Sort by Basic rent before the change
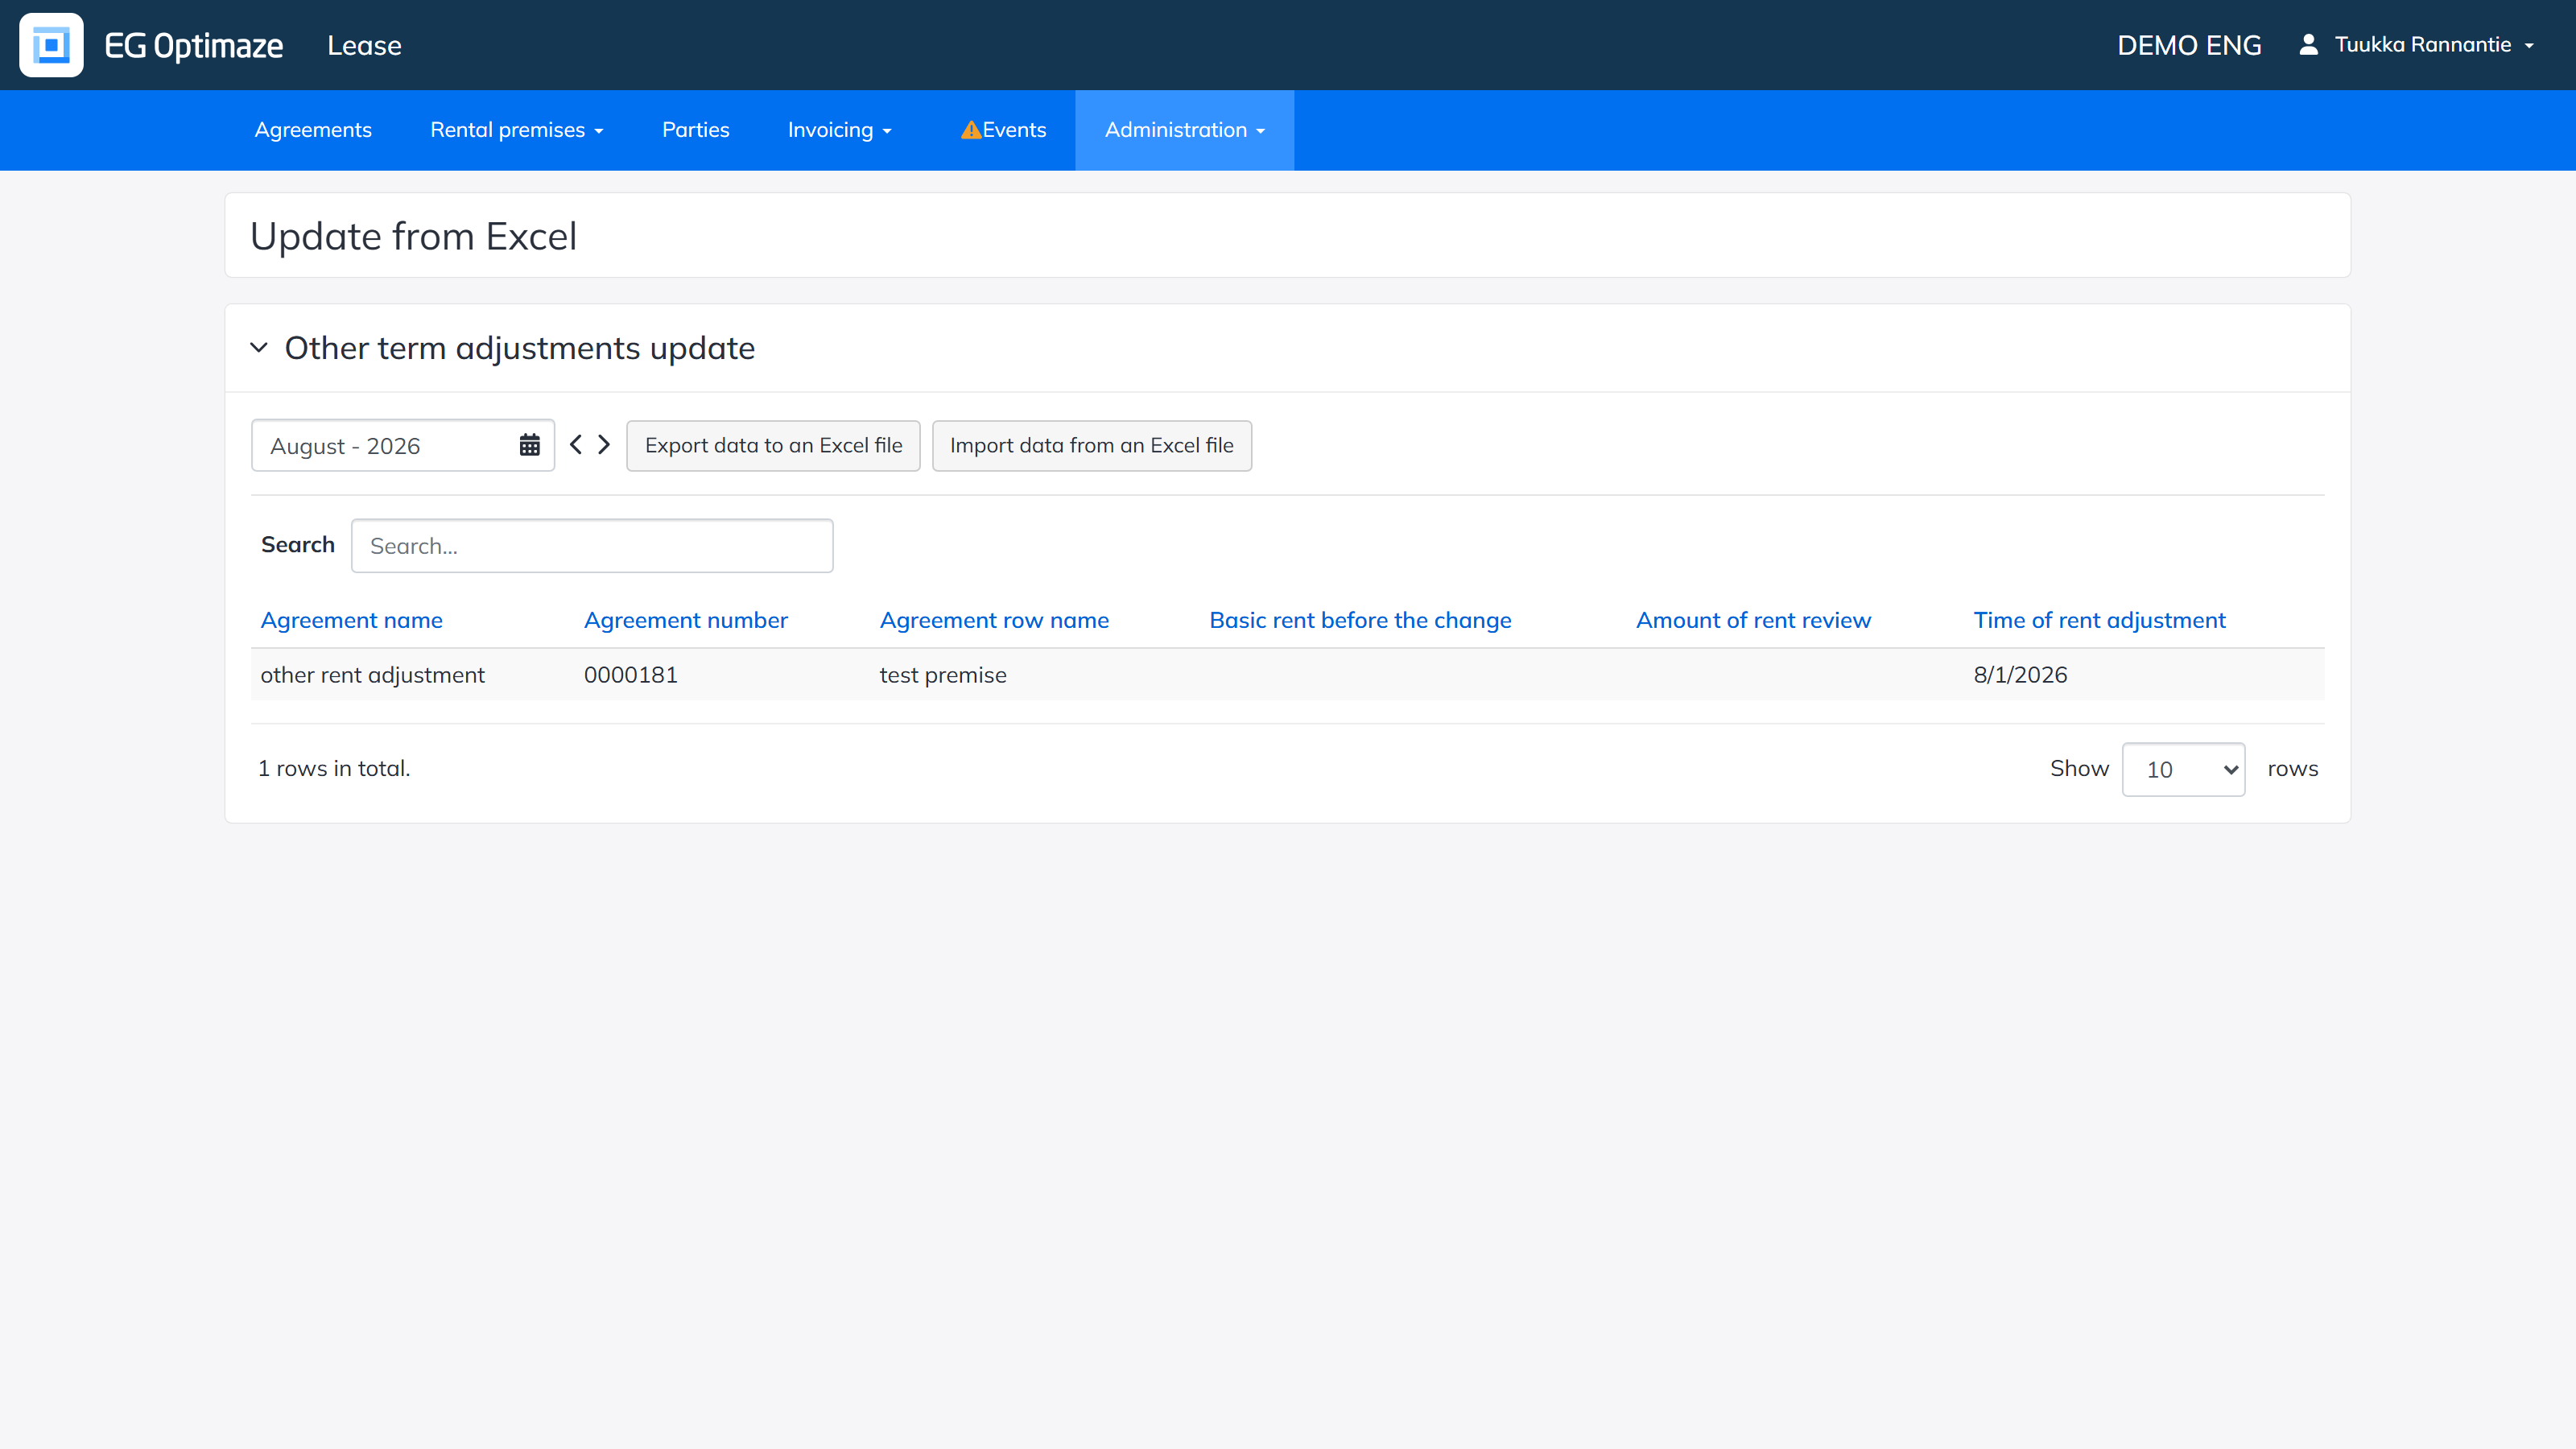2576x1449 pixels. click(x=1360, y=620)
